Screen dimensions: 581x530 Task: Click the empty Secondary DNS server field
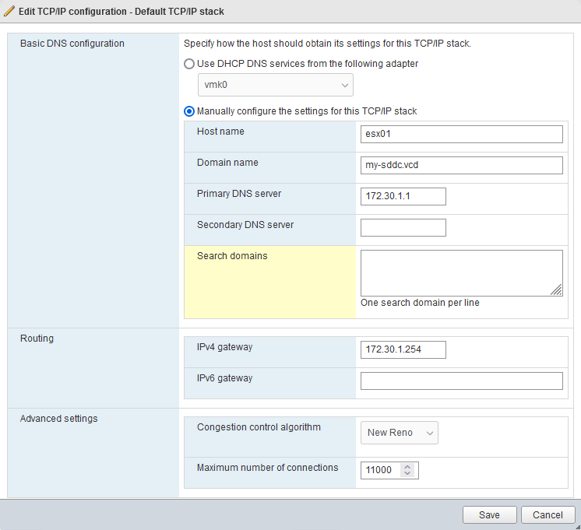pyautogui.click(x=403, y=227)
